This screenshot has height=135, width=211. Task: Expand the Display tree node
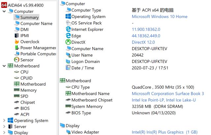pyautogui.click(x=4, y=132)
